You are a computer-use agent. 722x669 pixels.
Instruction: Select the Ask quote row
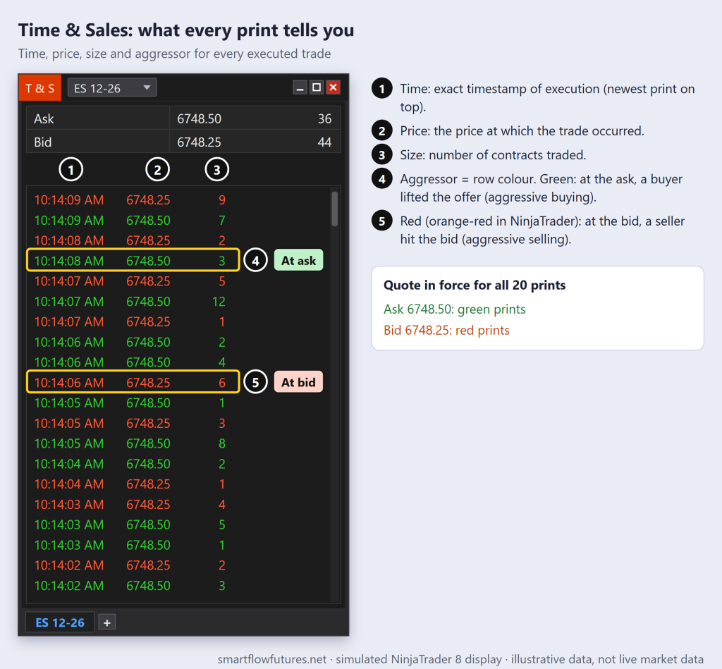tap(183, 118)
